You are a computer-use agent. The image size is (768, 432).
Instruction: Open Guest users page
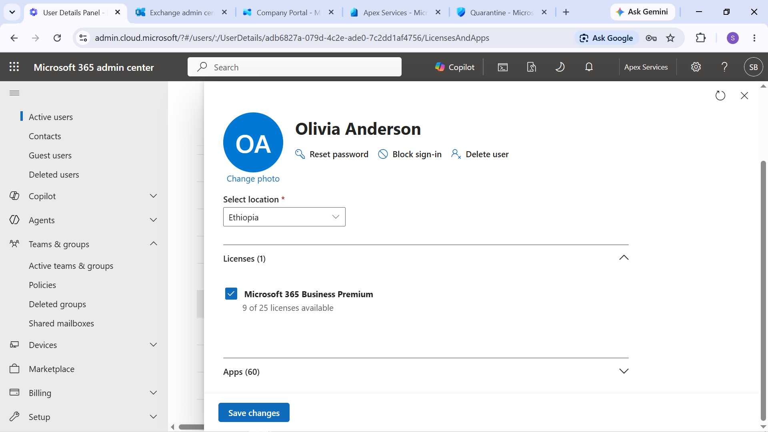(x=50, y=155)
